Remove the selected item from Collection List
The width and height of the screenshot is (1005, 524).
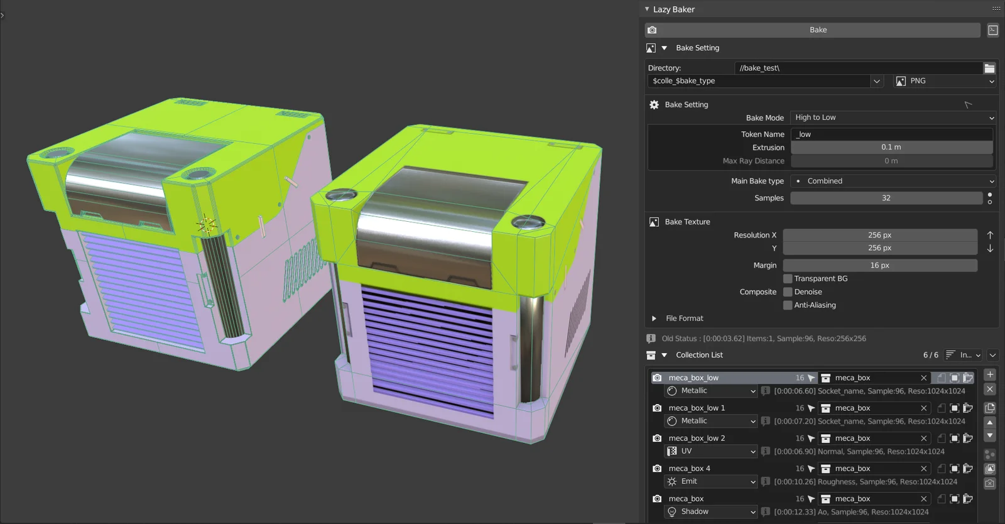[x=990, y=390]
